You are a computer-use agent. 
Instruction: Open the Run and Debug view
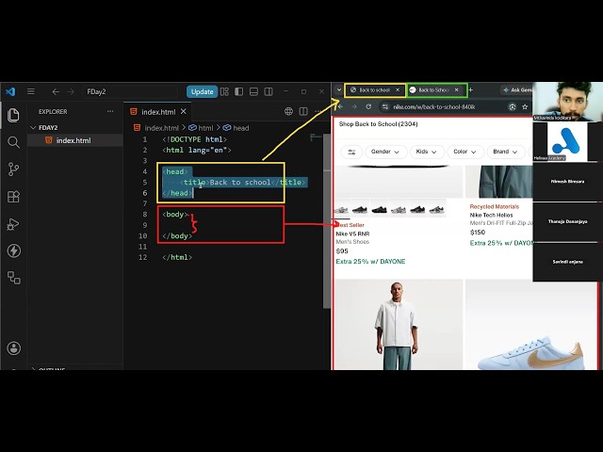(13, 224)
